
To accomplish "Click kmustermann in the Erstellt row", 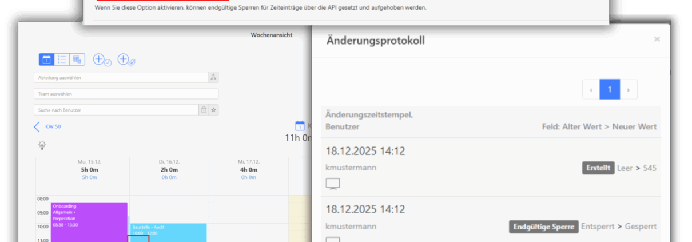I will tap(351, 168).
